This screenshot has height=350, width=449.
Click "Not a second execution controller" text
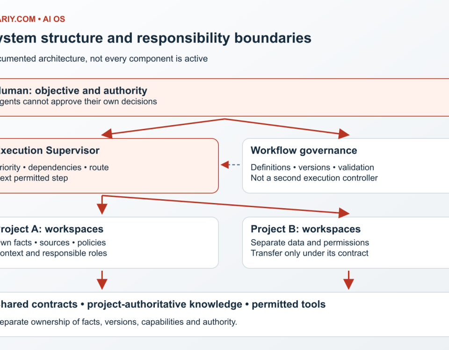click(x=314, y=178)
